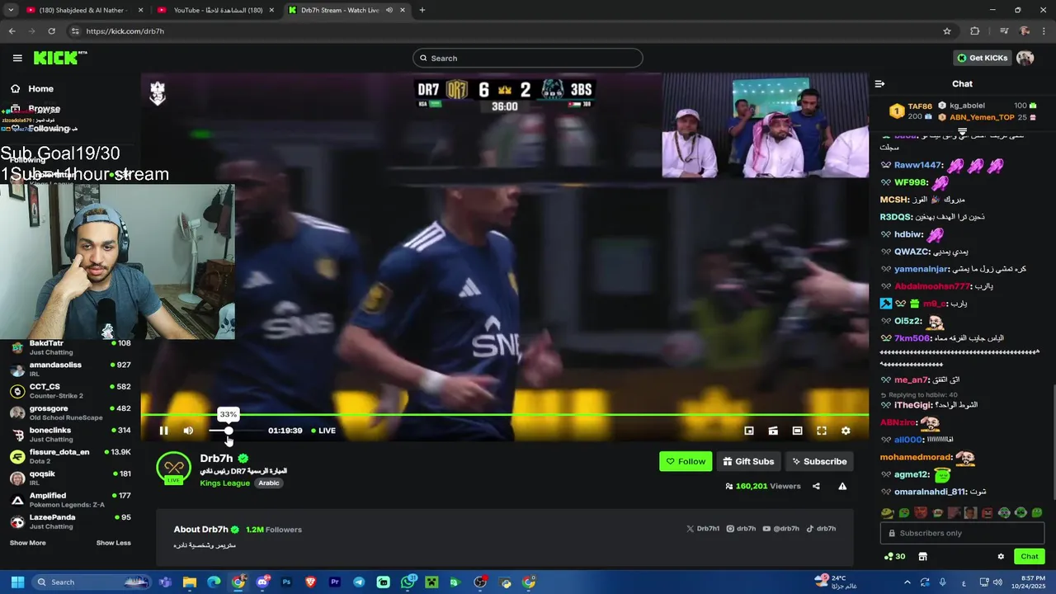Switch to the Shabjdeed & Al Nather tab
The height and width of the screenshot is (594, 1056).
click(x=83, y=10)
